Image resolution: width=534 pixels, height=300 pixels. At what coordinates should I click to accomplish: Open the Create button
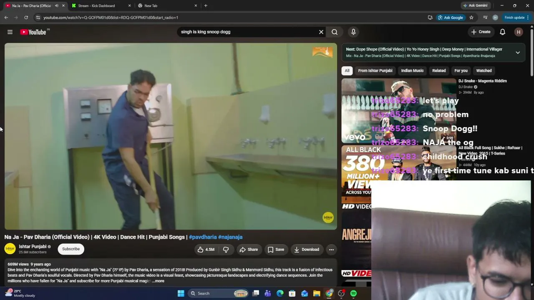pyautogui.click(x=481, y=32)
